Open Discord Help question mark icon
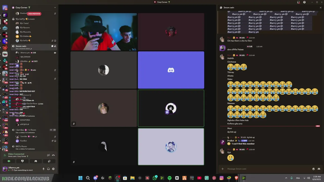324x182 pixels. point(305,2)
